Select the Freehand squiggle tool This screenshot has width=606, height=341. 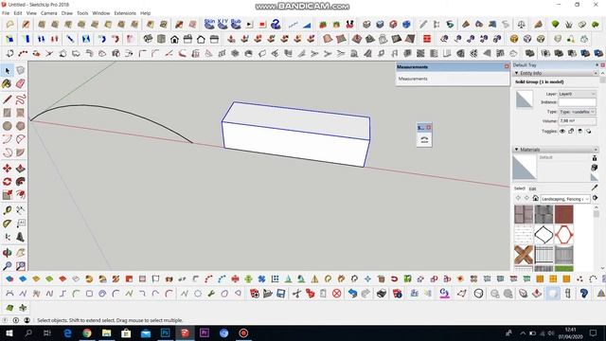pyautogui.click(x=21, y=99)
